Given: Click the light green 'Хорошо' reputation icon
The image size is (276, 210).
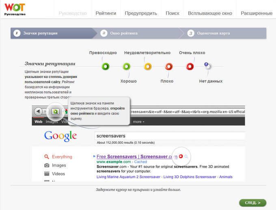Looking at the screenshot, I should (x=127, y=67).
